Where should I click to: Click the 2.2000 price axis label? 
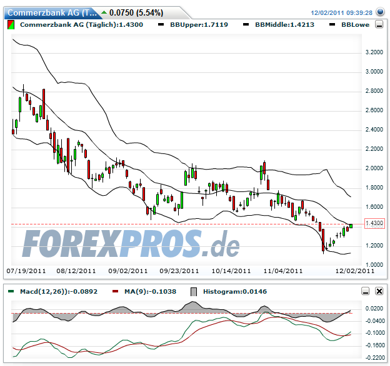(x=374, y=149)
